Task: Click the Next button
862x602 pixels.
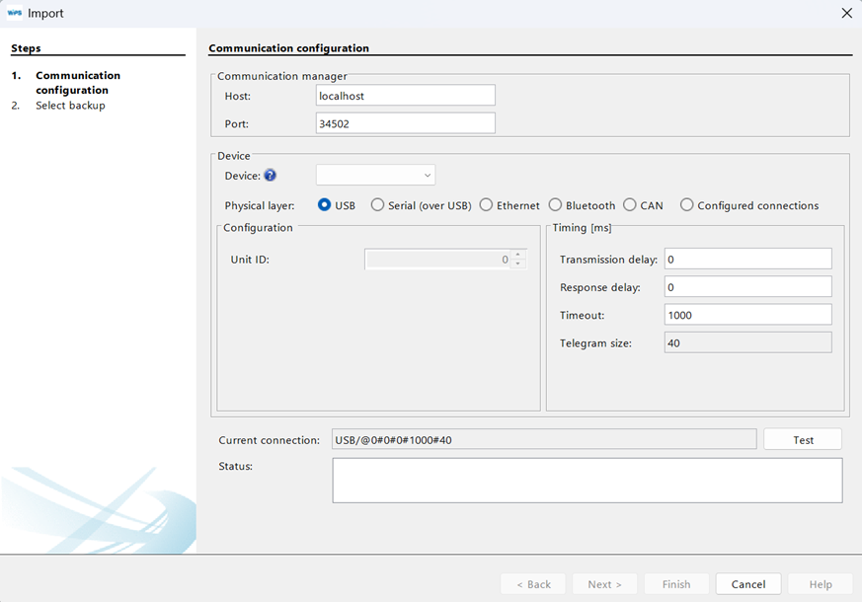Action: [604, 583]
